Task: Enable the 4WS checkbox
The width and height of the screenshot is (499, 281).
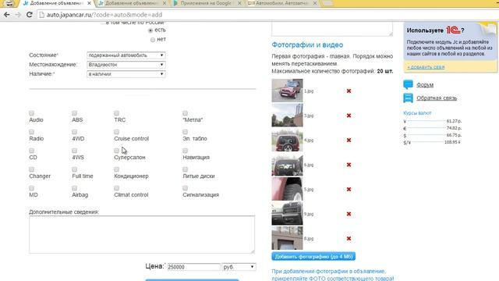Action: pyautogui.click(x=75, y=151)
